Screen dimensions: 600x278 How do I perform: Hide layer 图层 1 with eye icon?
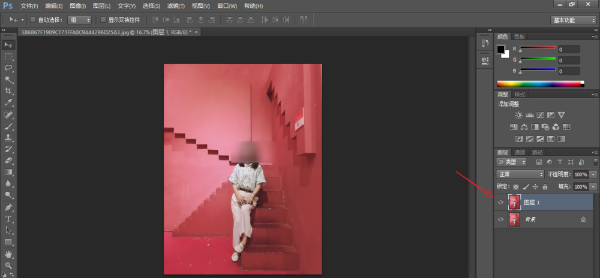tap(501, 203)
